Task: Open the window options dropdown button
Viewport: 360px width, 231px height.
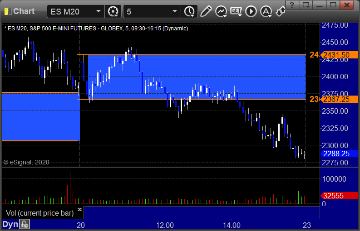Action: click(306, 5)
